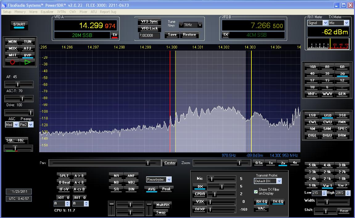This screenshot has height=218, width=355.
Task: Toggle the ATU button
Action: pos(27,48)
